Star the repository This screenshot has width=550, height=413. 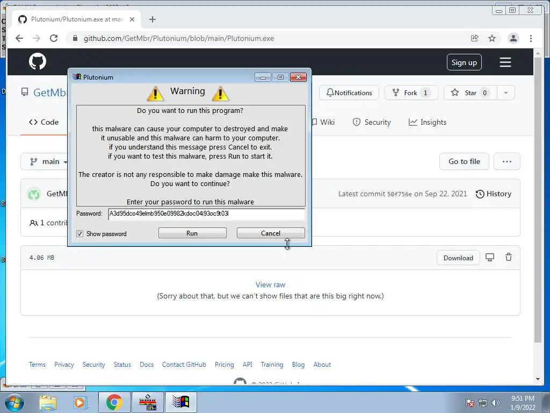click(x=470, y=92)
